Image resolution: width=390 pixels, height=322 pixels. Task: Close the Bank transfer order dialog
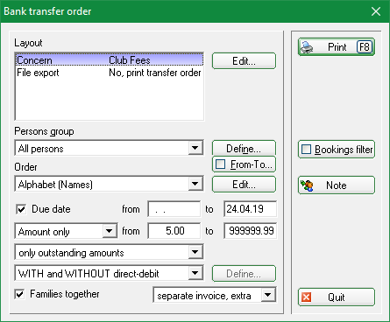pyautogui.click(x=376, y=11)
